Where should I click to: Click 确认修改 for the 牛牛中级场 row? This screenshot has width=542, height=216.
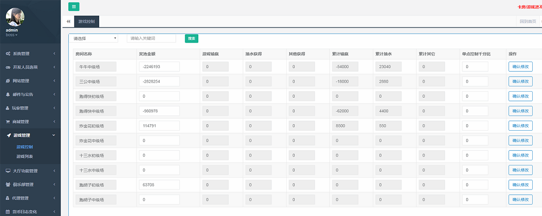tap(520, 67)
